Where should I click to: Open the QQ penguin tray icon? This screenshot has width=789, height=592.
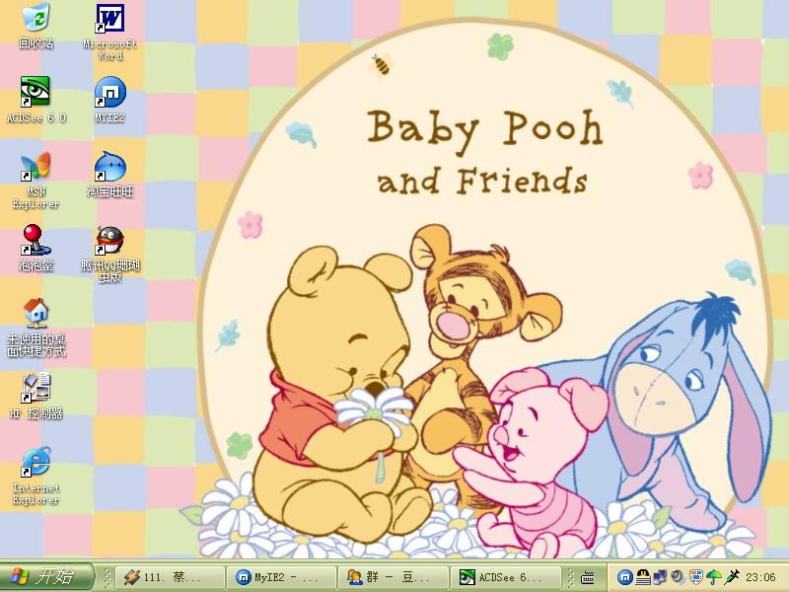coord(643,577)
